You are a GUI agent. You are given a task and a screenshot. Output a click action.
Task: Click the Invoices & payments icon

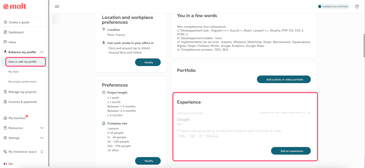click(5, 102)
